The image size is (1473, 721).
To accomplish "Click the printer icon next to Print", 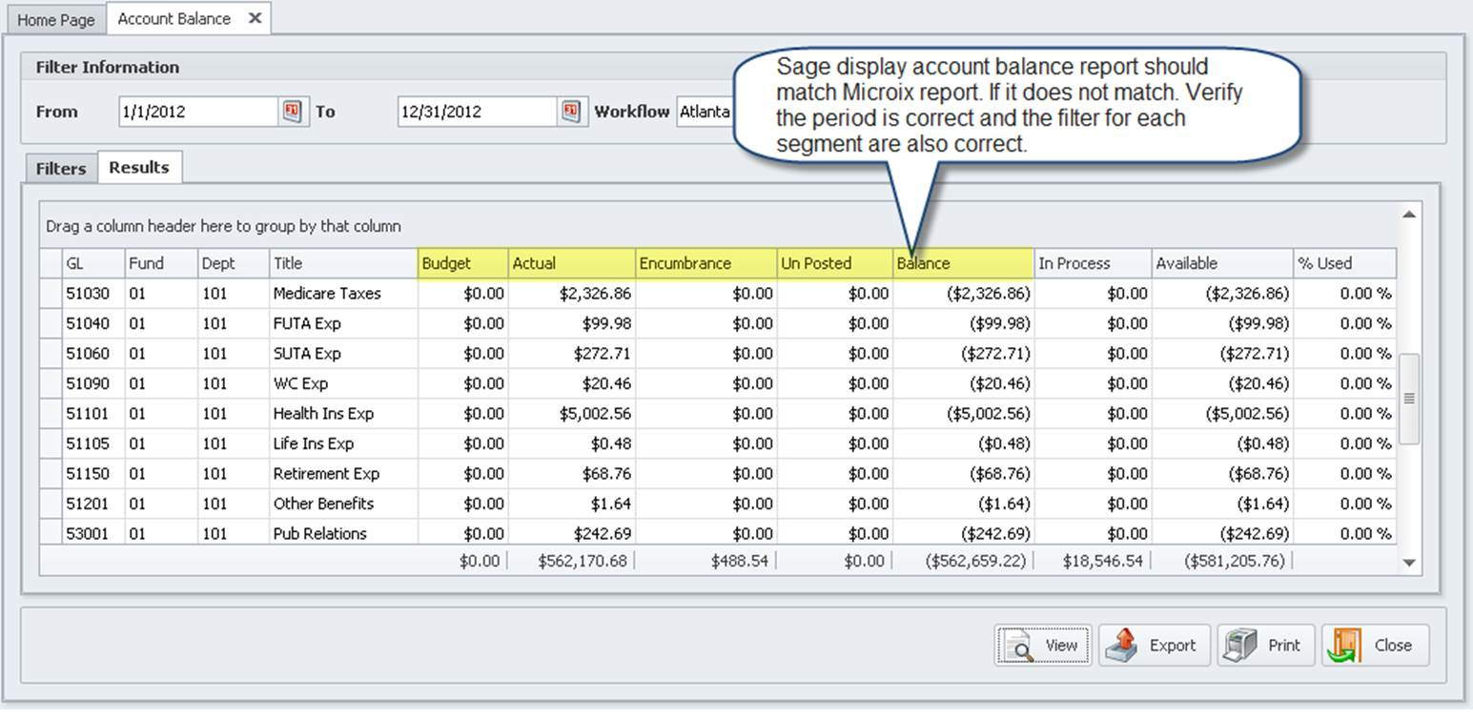I will 1237,645.
